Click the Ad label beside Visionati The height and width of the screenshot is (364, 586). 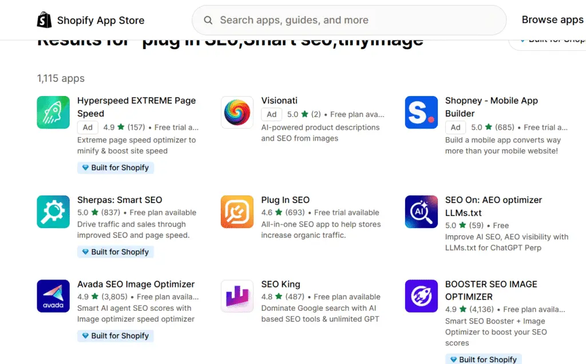point(271,114)
